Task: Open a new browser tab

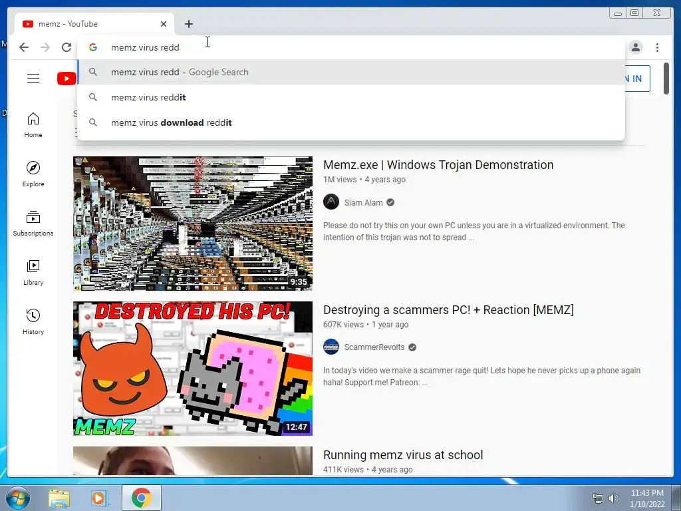Action: coord(188,24)
